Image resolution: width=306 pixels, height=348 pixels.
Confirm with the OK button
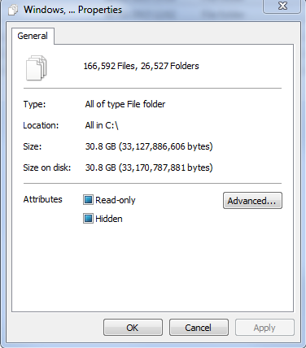[x=133, y=328]
